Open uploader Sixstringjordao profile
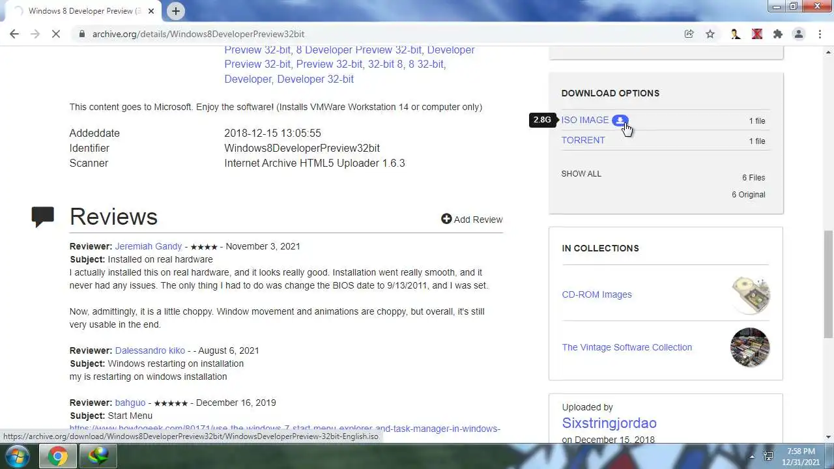The width and height of the screenshot is (834, 469). (x=609, y=423)
